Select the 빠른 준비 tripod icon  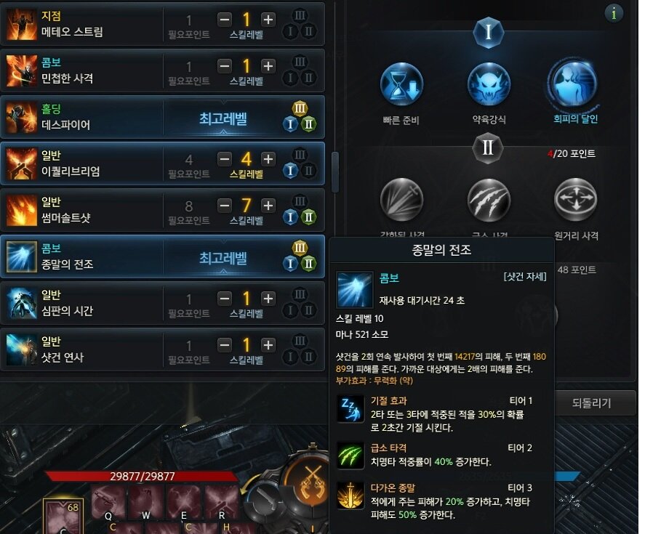click(x=401, y=85)
